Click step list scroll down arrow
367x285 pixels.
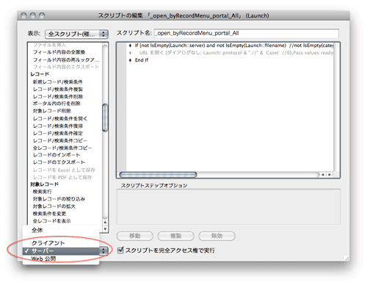[105, 228]
